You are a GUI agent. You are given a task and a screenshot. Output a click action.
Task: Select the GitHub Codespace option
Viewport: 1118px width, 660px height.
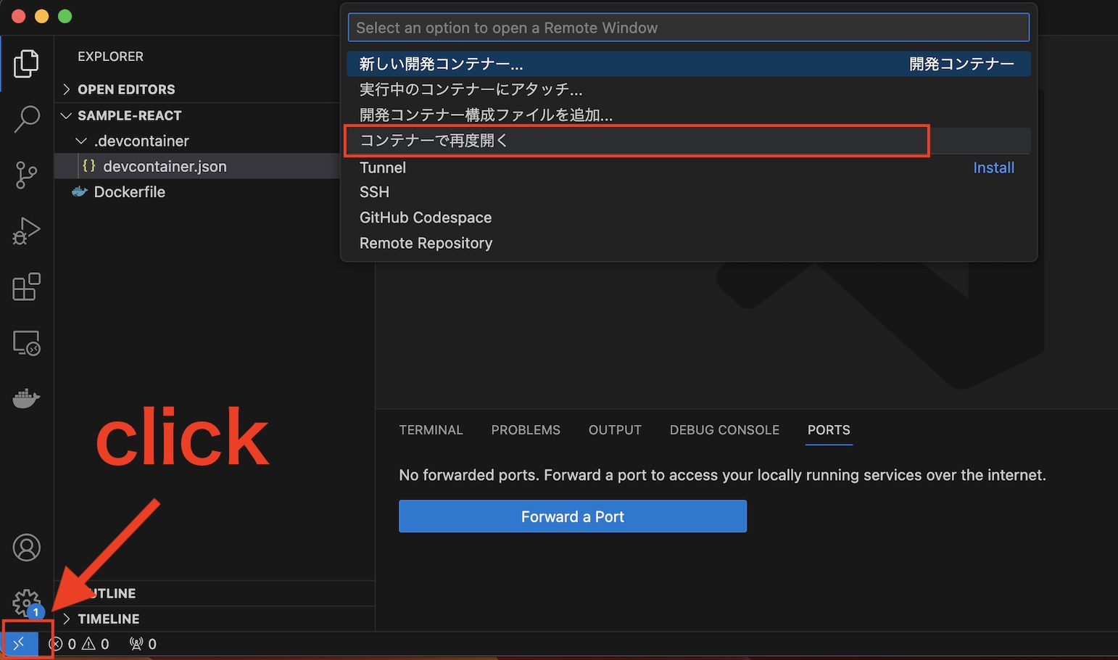pos(688,218)
